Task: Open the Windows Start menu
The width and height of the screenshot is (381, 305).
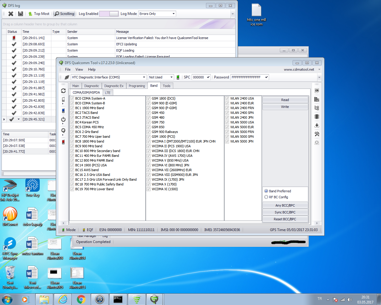Action: (7, 299)
